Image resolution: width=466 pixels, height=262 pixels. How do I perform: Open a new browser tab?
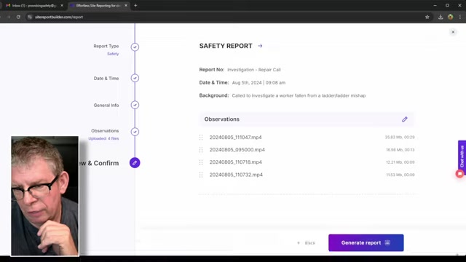coord(135,5)
